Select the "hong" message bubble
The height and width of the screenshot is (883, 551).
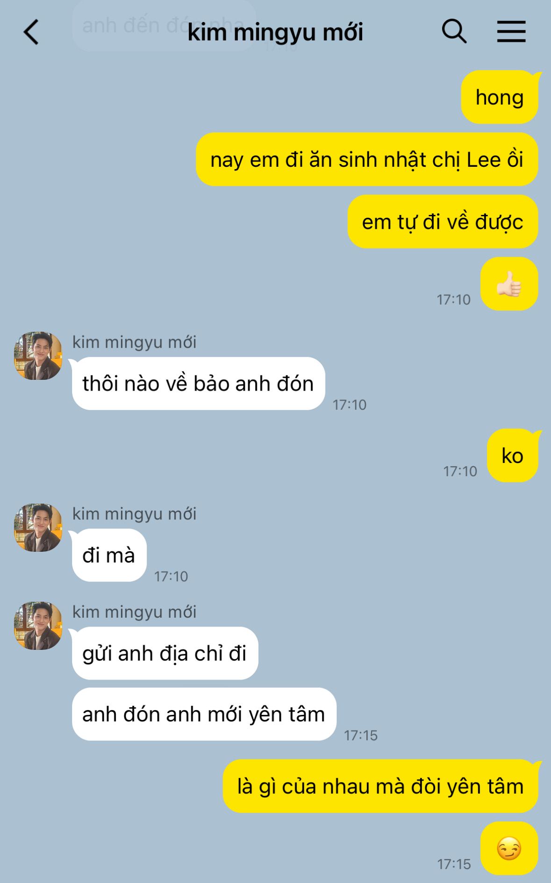[500, 97]
